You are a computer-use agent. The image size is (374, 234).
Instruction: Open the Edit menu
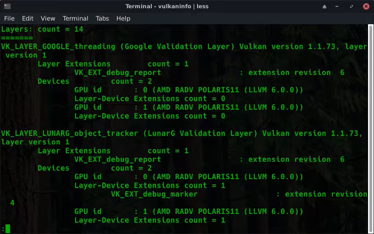[27, 18]
